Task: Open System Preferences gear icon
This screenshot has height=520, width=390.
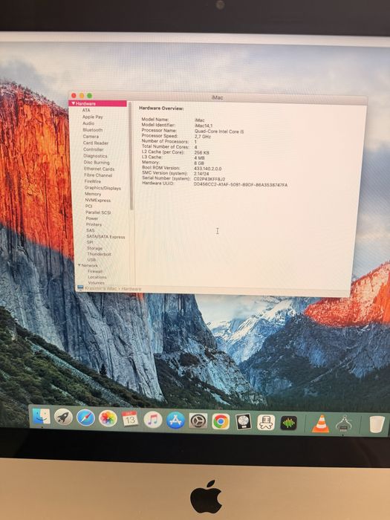Action: pos(198,421)
